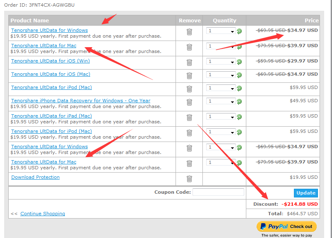This screenshot has width=332, height=238.
Task: Remove the first UltData for Windows item
Action: 189,32
